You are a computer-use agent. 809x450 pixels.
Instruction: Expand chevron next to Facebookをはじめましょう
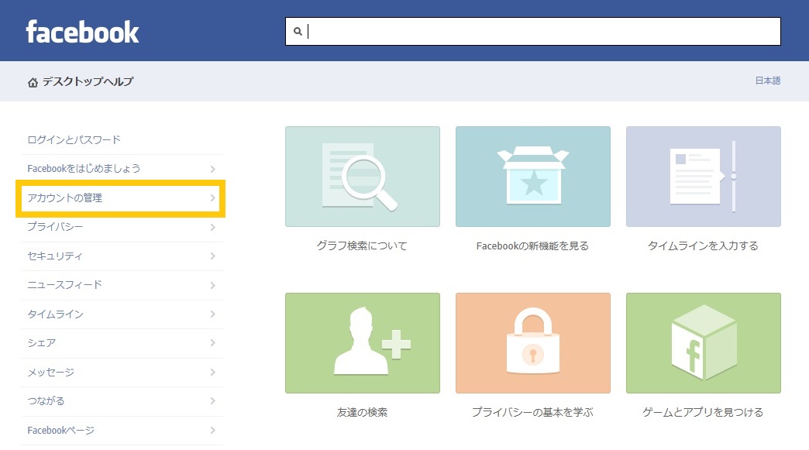point(212,169)
